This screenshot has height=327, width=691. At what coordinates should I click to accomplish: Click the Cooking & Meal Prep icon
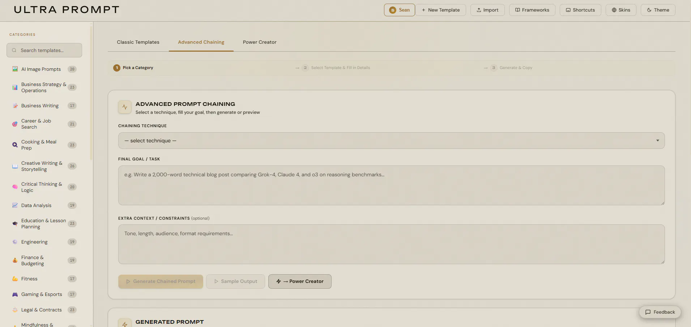pyautogui.click(x=15, y=145)
